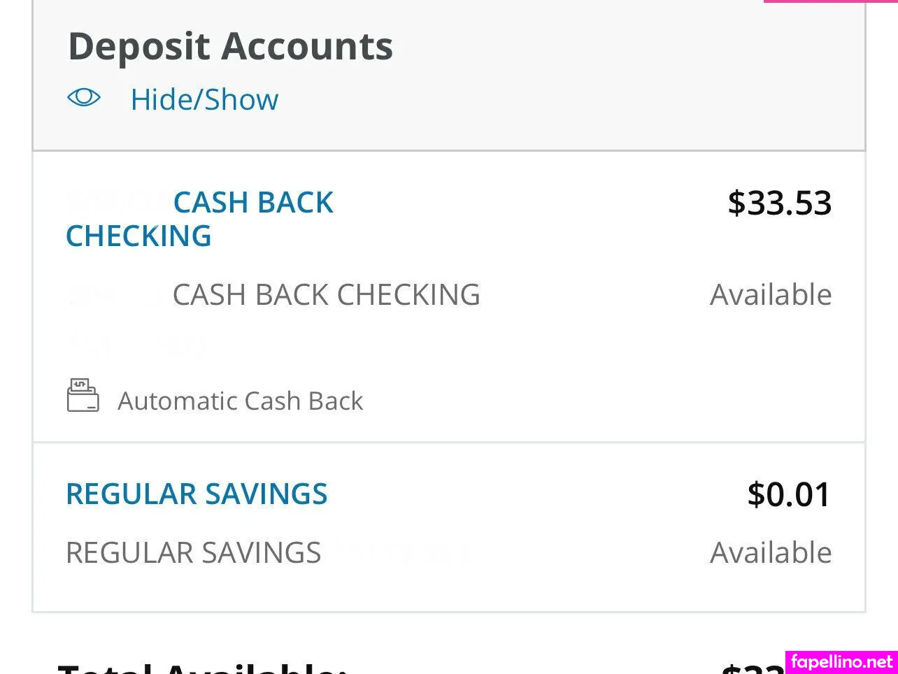Image resolution: width=898 pixels, height=674 pixels.
Task: Click the pink bar at top right
Action: pyautogui.click(x=830, y=1)
